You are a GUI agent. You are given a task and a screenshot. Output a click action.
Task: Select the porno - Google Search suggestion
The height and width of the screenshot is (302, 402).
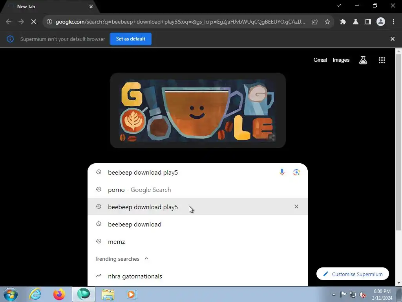(197, 190)
